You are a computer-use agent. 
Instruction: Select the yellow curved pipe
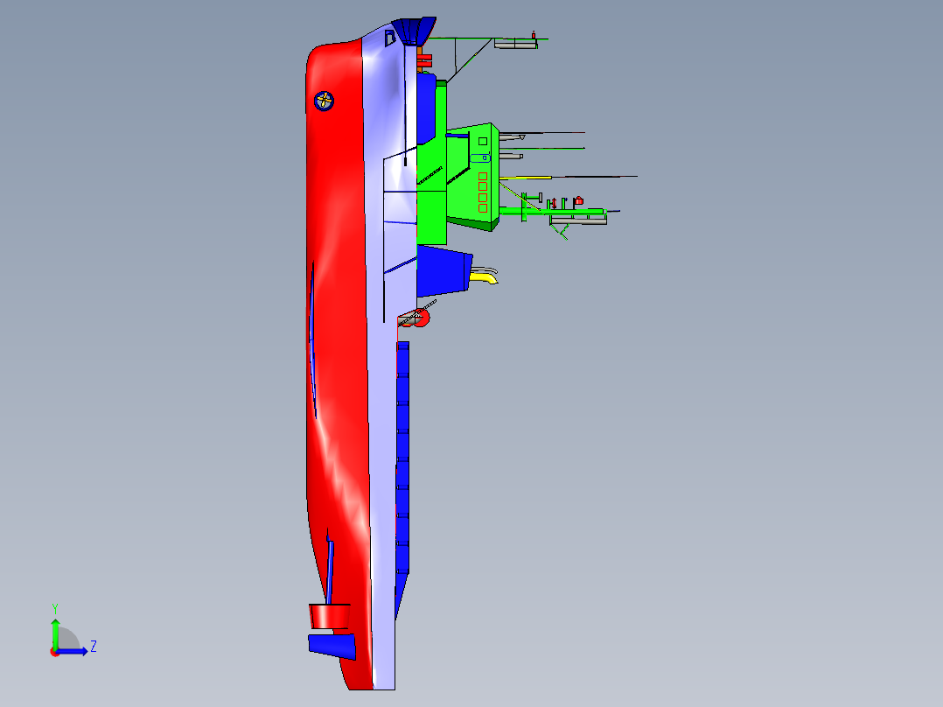tap(484, 277)
